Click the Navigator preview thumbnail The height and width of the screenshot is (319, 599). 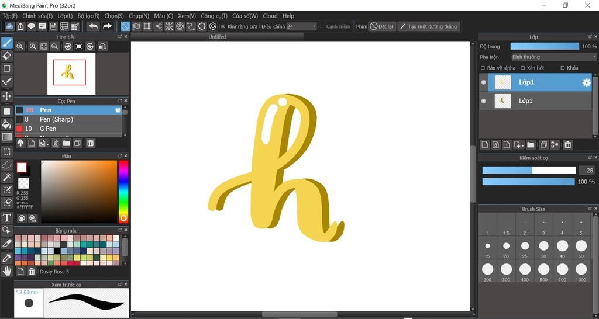pos(71,73)
